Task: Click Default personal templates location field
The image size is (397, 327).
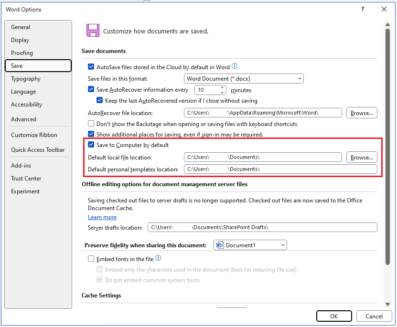Action: (280, 169)
